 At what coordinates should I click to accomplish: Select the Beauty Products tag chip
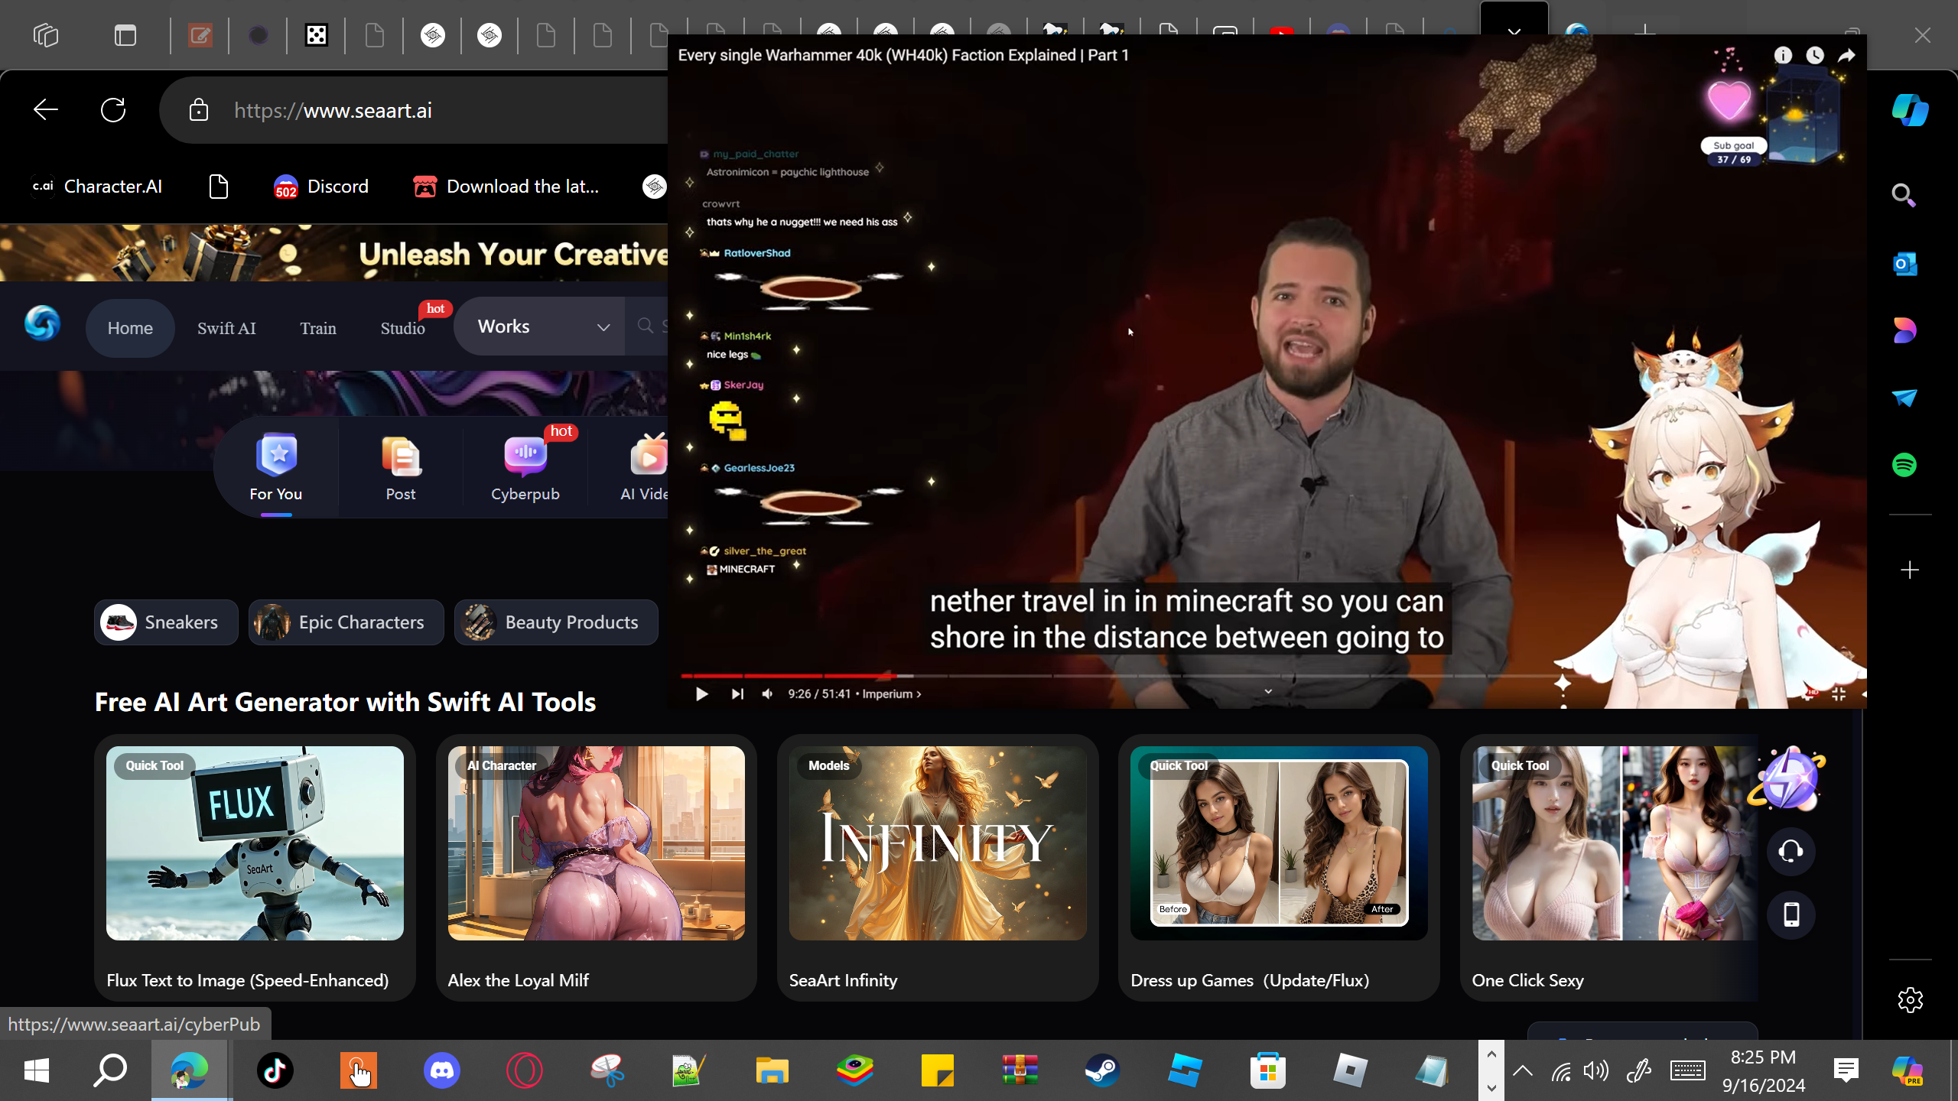pyautogui.click(x=556, y=622)
